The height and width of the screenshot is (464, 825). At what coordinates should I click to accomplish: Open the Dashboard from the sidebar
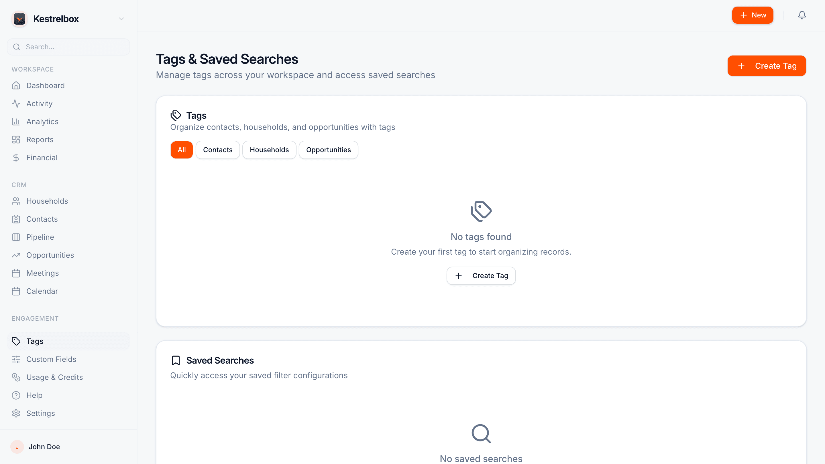click(45, 85)
